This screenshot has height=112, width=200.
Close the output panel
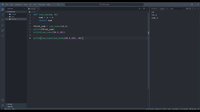198,9
